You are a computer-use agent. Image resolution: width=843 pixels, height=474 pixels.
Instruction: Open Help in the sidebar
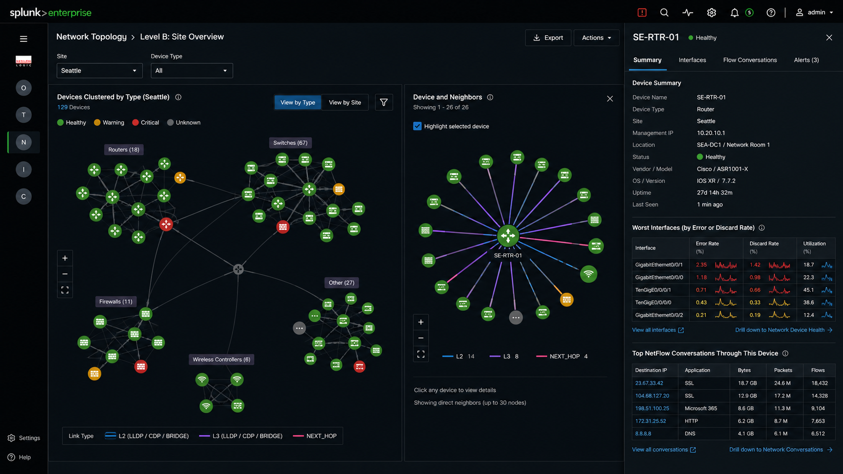point(19,457)
